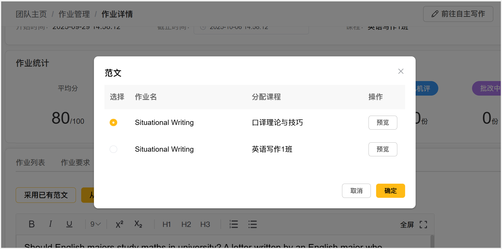Close the 范文 dialog
Image resolution: width=502 pixels, height=249 pixels.
tap(400, 71)
